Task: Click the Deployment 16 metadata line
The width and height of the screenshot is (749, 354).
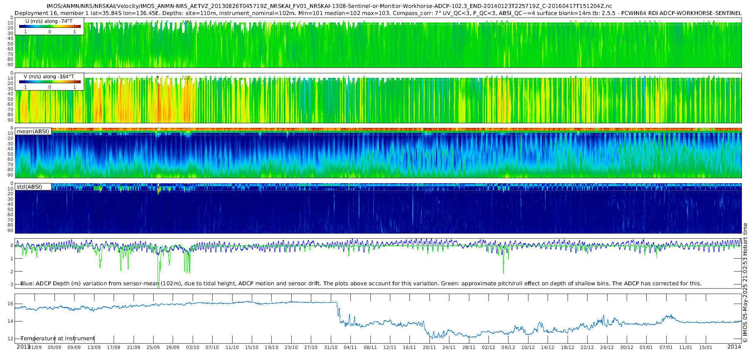Action: 378,13
